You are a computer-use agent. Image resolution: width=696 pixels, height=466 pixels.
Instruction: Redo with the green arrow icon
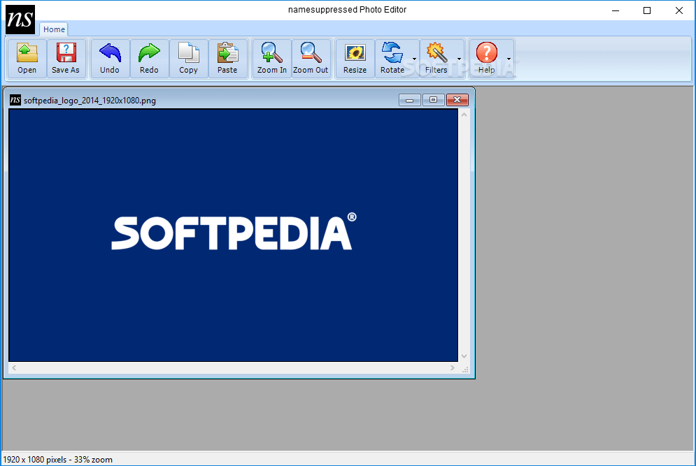click(149, 53)
